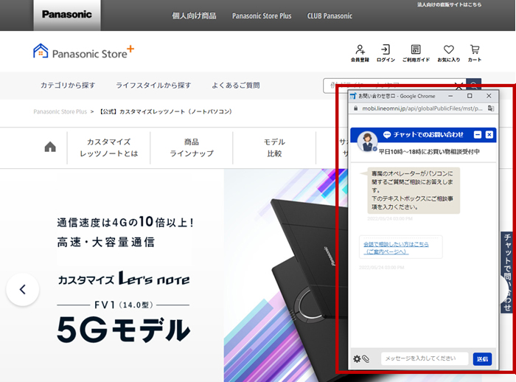Click the home icon in product nav
Image resolution: width=516 pixels, height=382 pixels.
[x=50, y=147]
